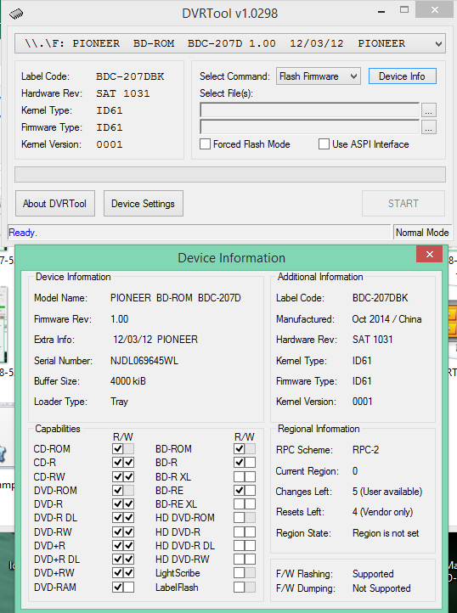The width and height of the screenshot is (457, 613).
Task: Browse for the first firmware file
Action: coord(428,110)
